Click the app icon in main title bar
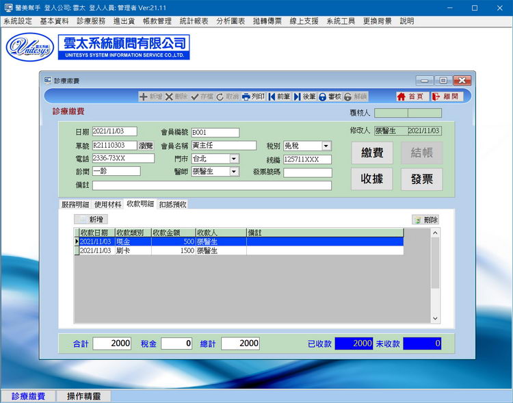 click(8, 8)
